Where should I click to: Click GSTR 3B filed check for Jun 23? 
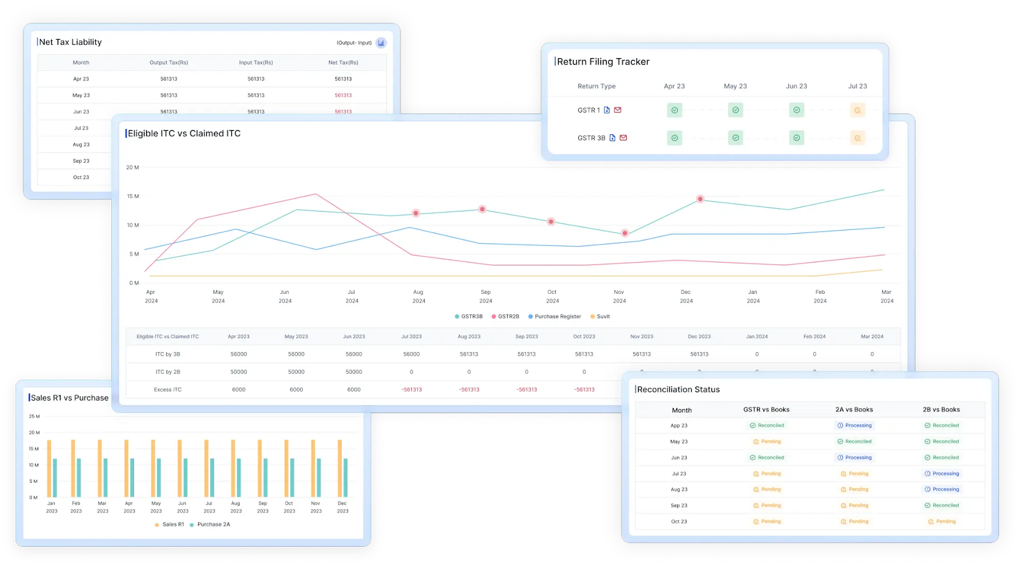(797, 137)
